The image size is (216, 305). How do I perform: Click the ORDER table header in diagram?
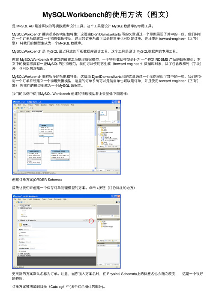(x=46, y=125)
